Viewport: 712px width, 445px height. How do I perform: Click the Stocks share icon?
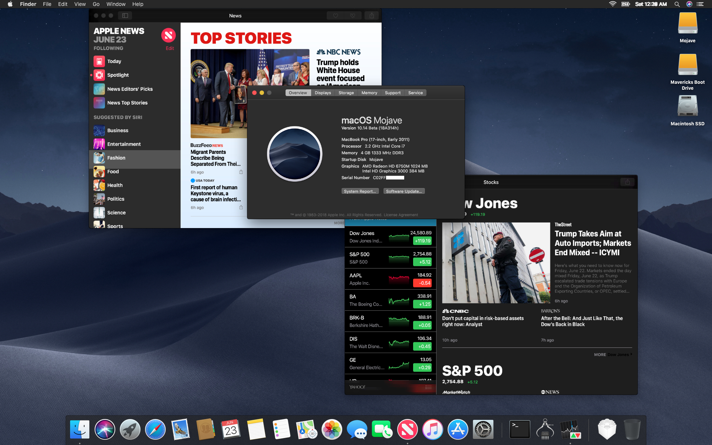pyautogui.click(x=627, y=182)
